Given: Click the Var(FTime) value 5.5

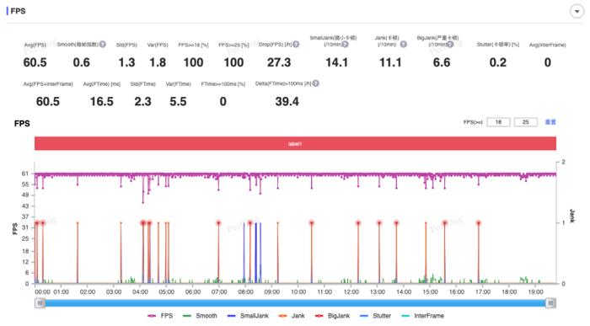Looking at the screenshot, I should click(178, 102).
